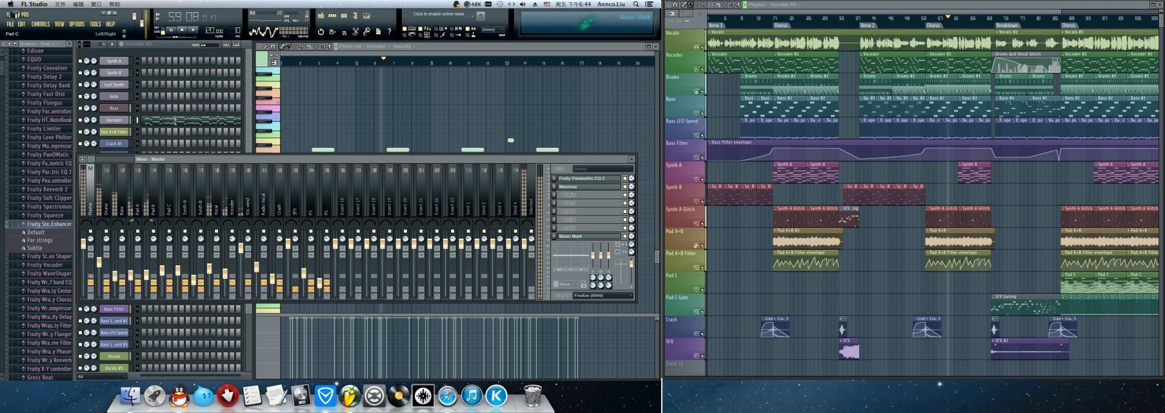Click the Vocoder channel button

click(x=114, y=120)
